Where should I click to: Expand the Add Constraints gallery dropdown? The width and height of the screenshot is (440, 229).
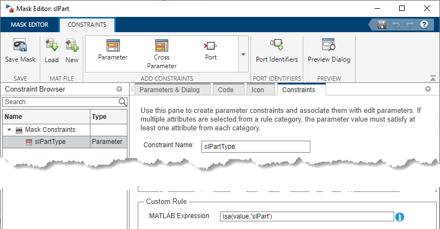click(242, 55)
